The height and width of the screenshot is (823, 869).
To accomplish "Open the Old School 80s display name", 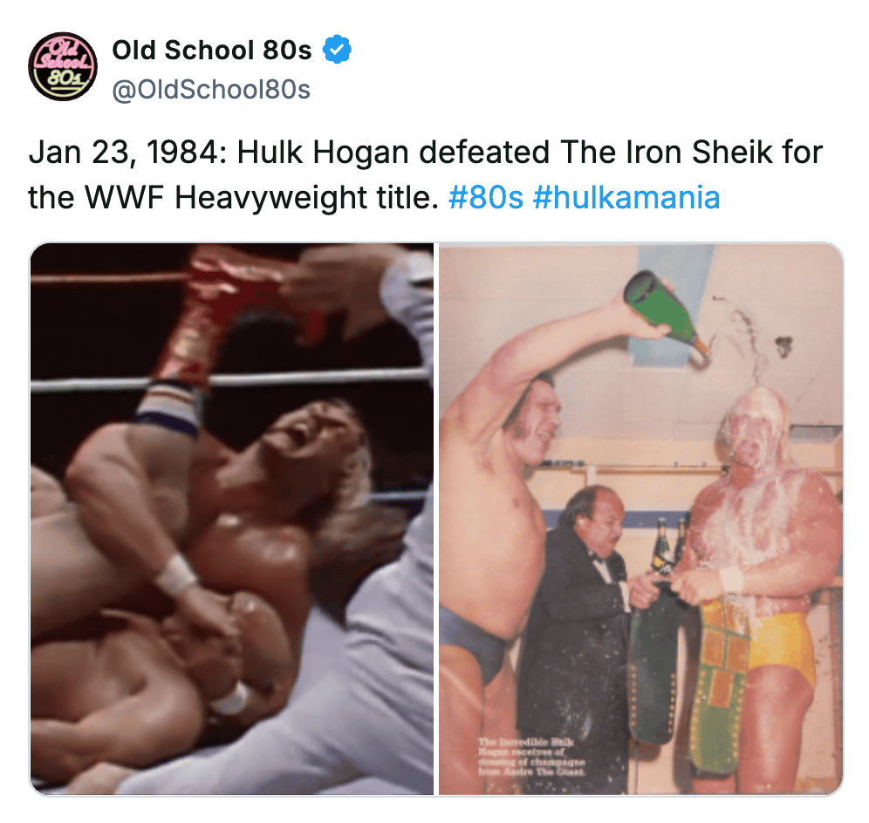I will (x=212, y=50).
